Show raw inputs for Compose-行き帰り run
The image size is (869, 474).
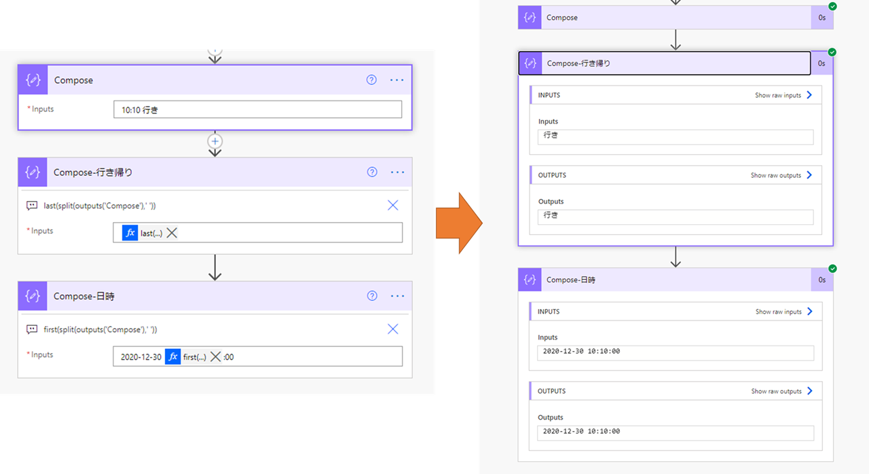click(783, 95)
